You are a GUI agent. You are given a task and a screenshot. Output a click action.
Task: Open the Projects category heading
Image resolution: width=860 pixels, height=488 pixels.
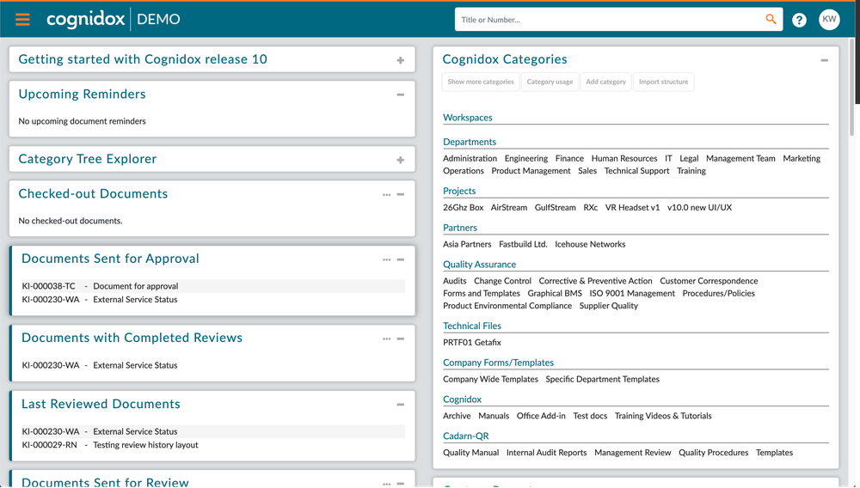point(459,191)
